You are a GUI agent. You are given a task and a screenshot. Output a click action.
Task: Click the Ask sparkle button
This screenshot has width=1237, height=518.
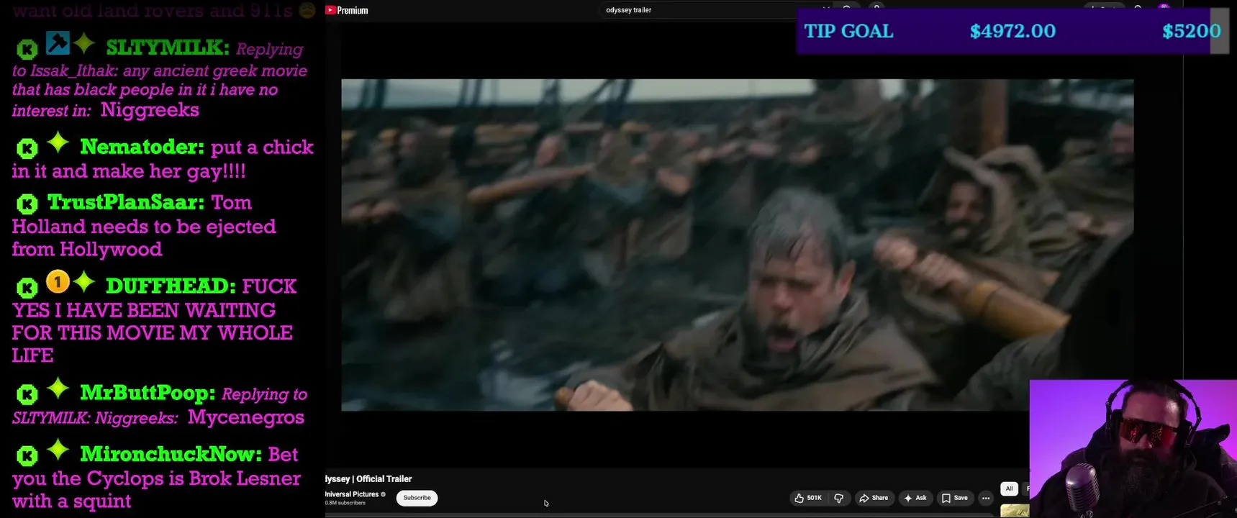(915, 498)
